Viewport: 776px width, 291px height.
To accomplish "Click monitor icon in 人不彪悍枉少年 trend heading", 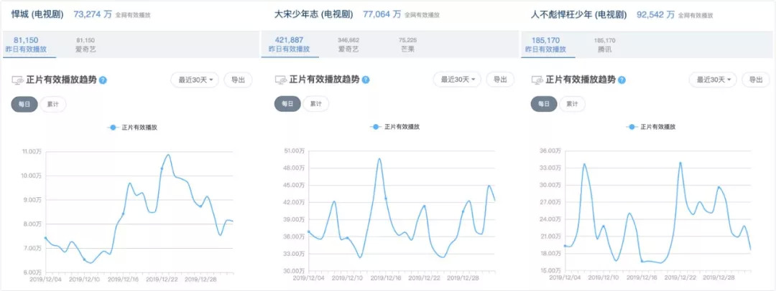I will coord(537,80).
